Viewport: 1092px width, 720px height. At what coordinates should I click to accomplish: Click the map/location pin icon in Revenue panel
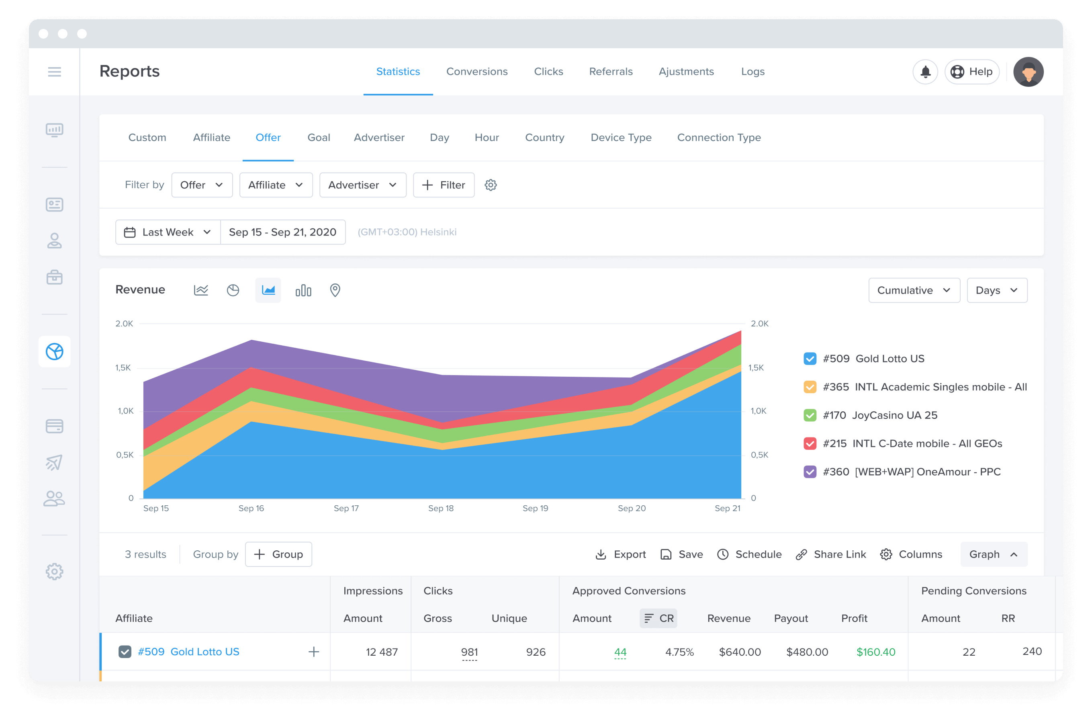(x=335, y=290)
